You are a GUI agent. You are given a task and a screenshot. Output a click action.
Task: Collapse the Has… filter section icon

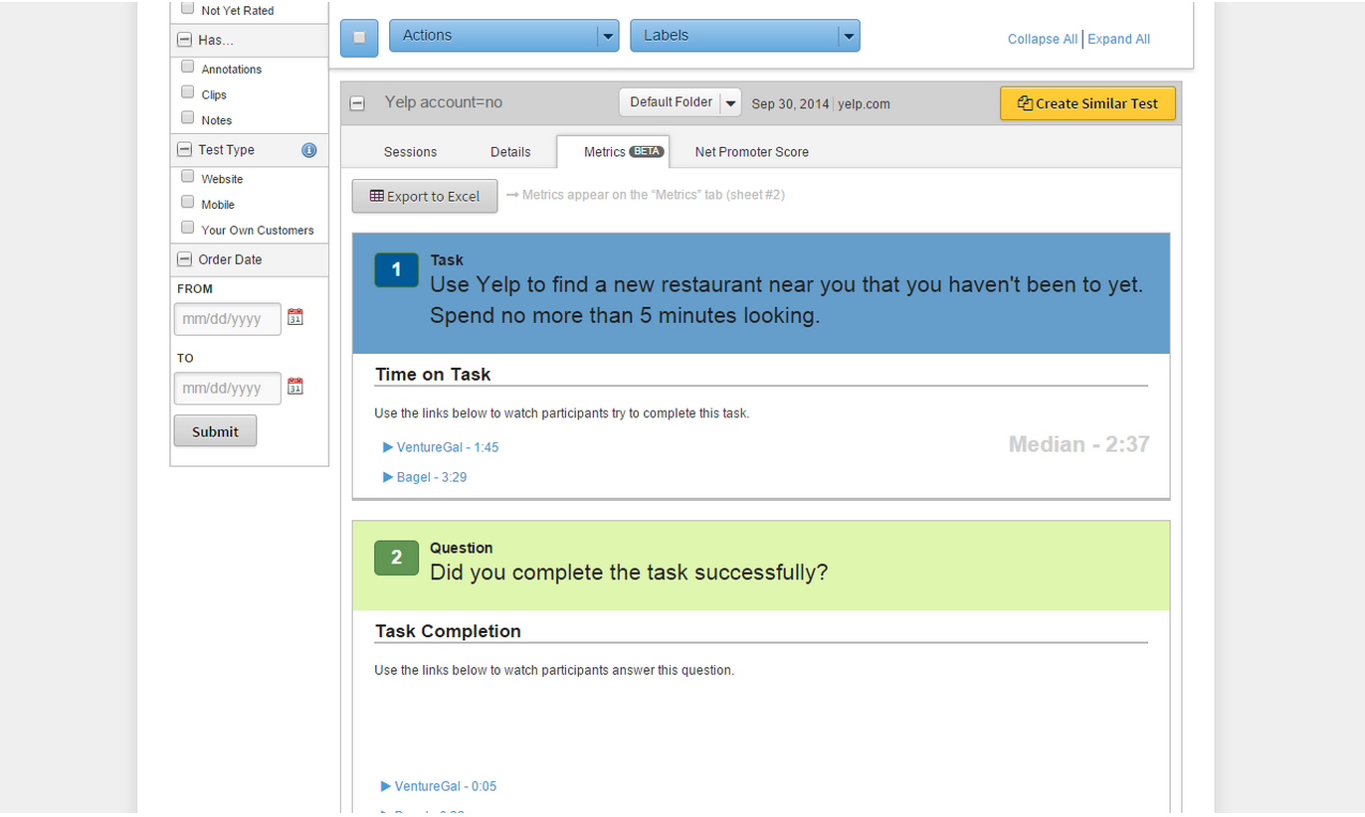(184, 41)
